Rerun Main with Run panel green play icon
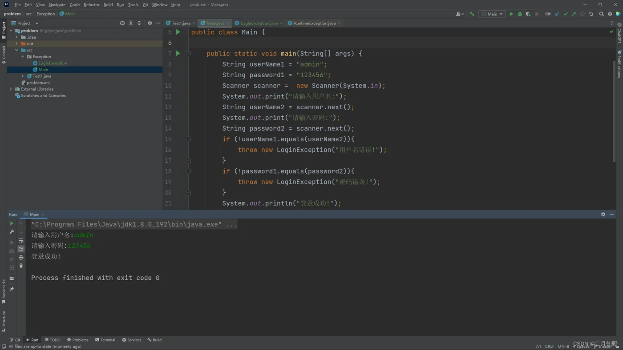623x350 pixels. click(x=12, y=223)
